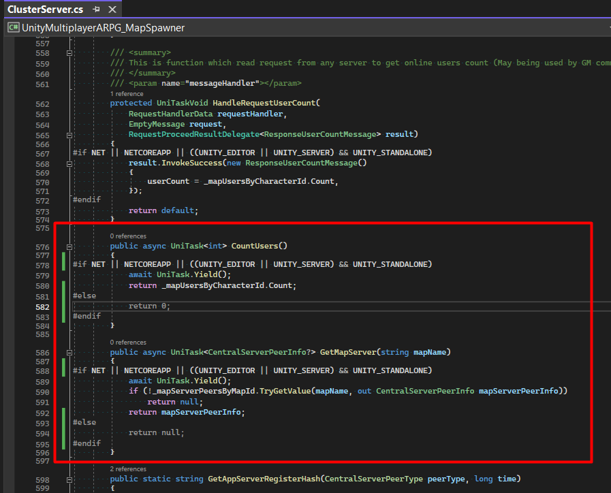Select the ClusterServer.cs editor tab

(44, 9)
